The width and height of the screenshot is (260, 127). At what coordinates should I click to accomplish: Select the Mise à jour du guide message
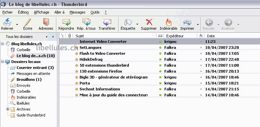click(x=114, y=95)
